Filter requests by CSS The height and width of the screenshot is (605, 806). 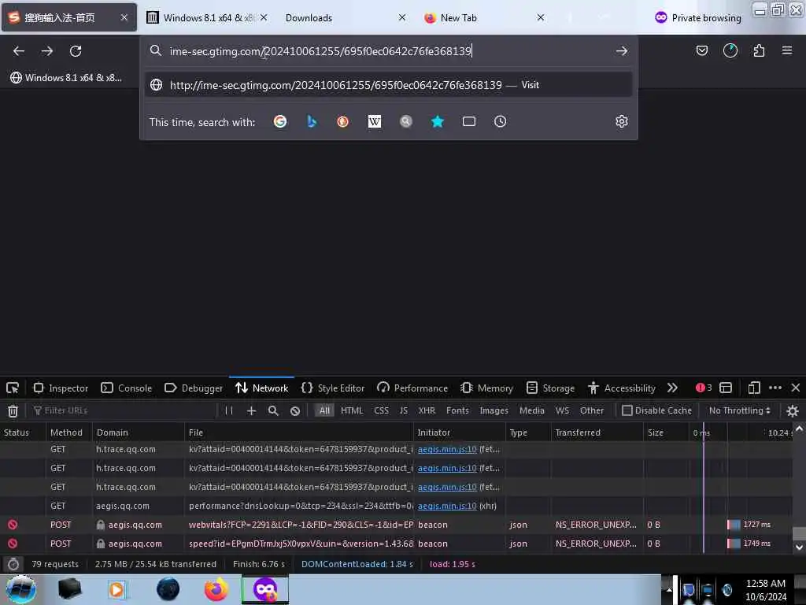click(382, 410)
